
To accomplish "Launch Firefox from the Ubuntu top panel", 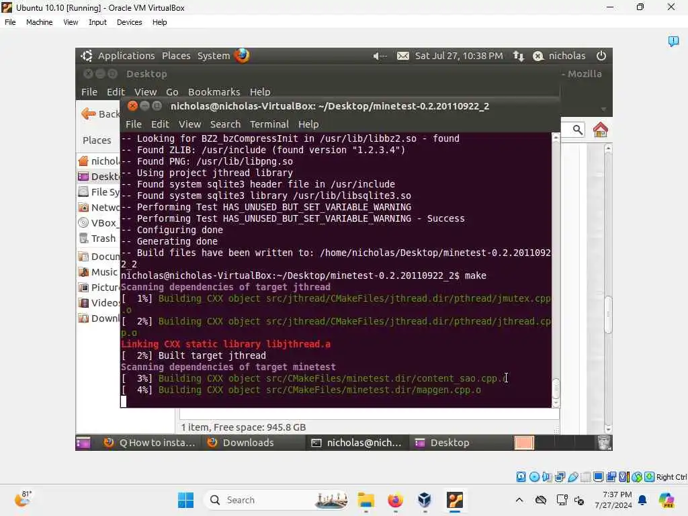I will [242, 56].
